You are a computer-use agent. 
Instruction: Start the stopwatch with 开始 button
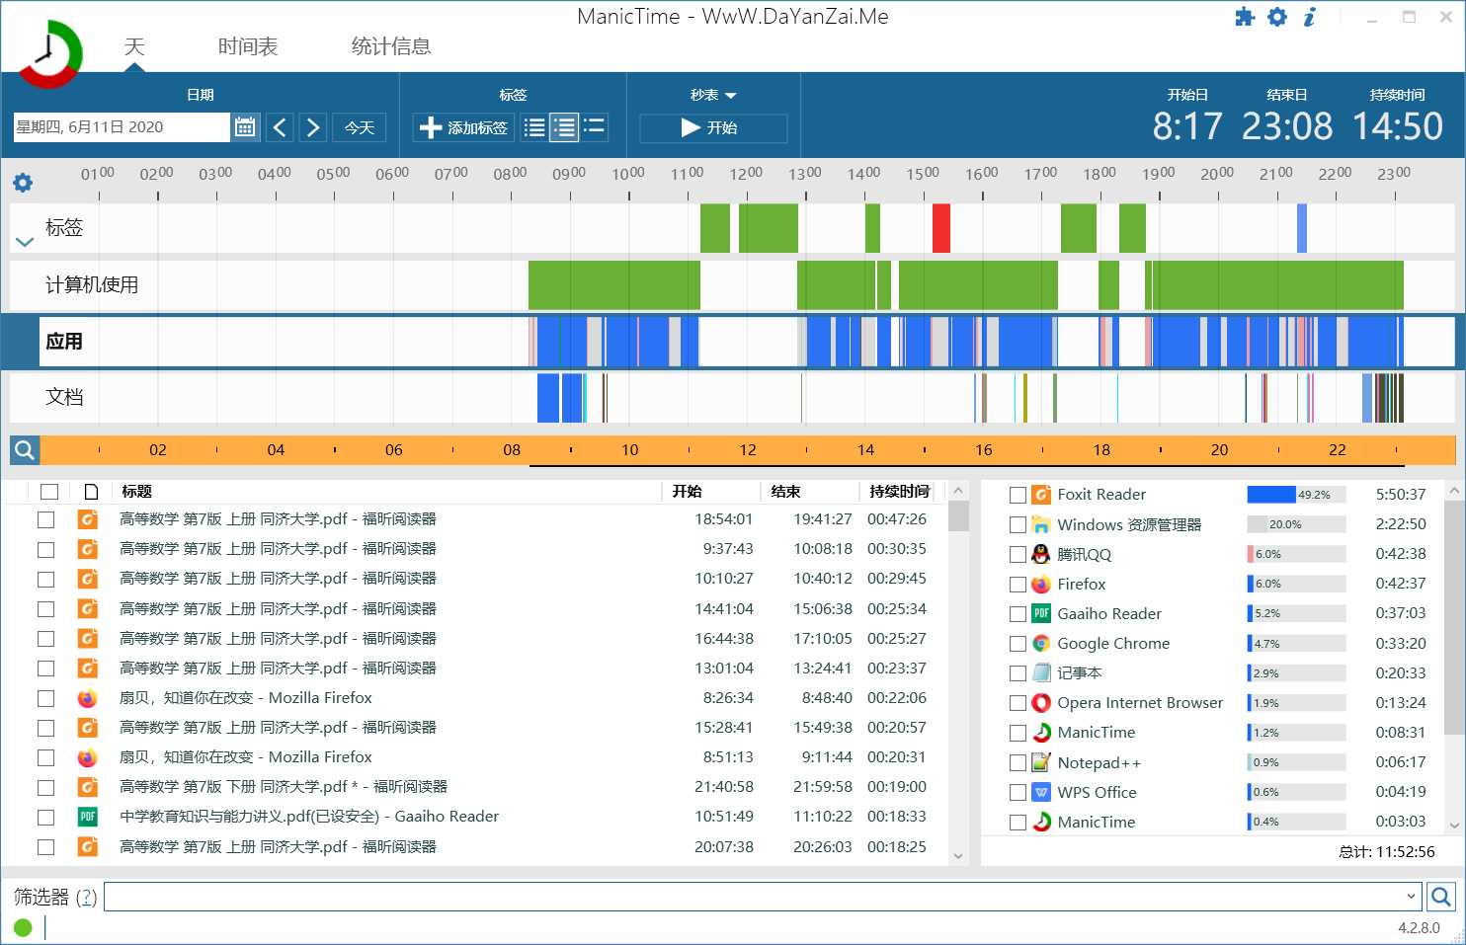click(x=712, y=127)
